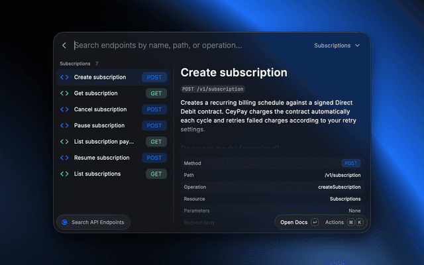Click the code icon beside Pause subscription

tap(64, 125)
